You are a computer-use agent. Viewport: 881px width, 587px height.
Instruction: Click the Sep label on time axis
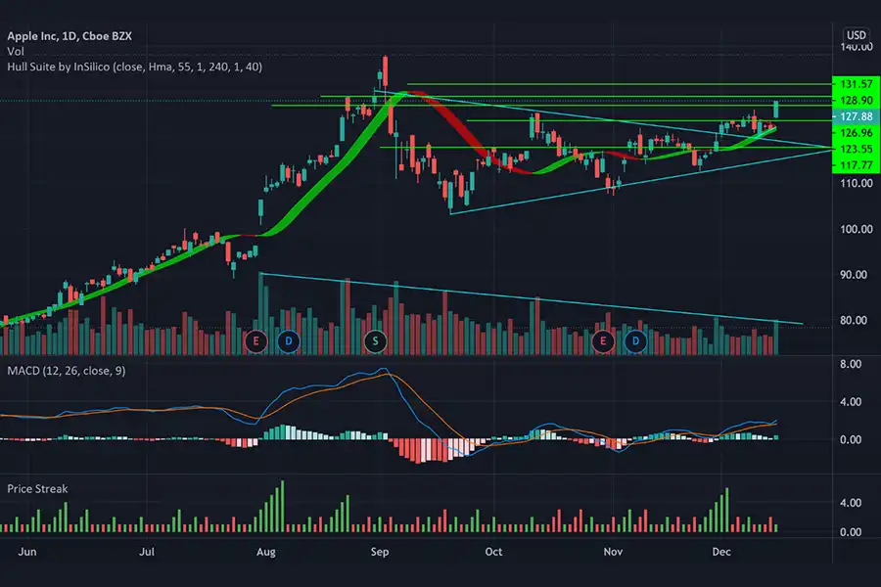coord(380,552)
